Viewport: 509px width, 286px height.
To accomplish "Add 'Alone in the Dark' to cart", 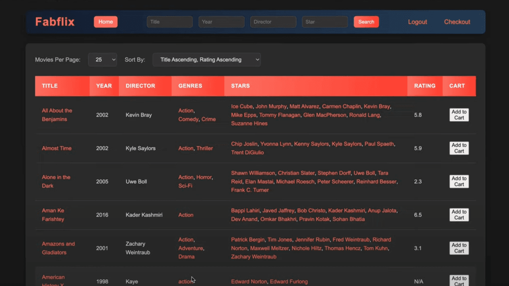I will tap(459, 181).
